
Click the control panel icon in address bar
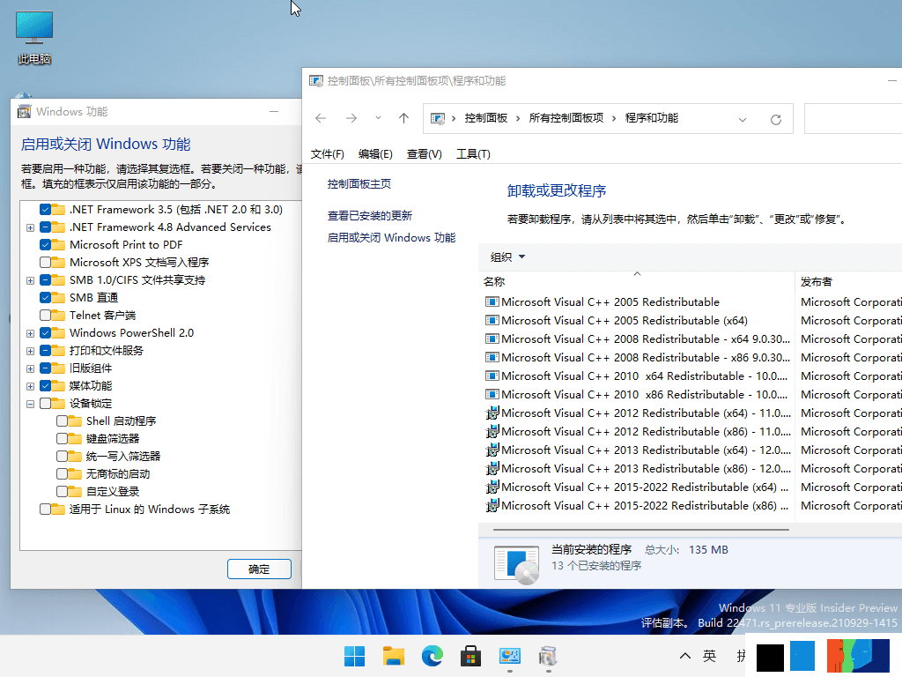click(x=438, y=119)
